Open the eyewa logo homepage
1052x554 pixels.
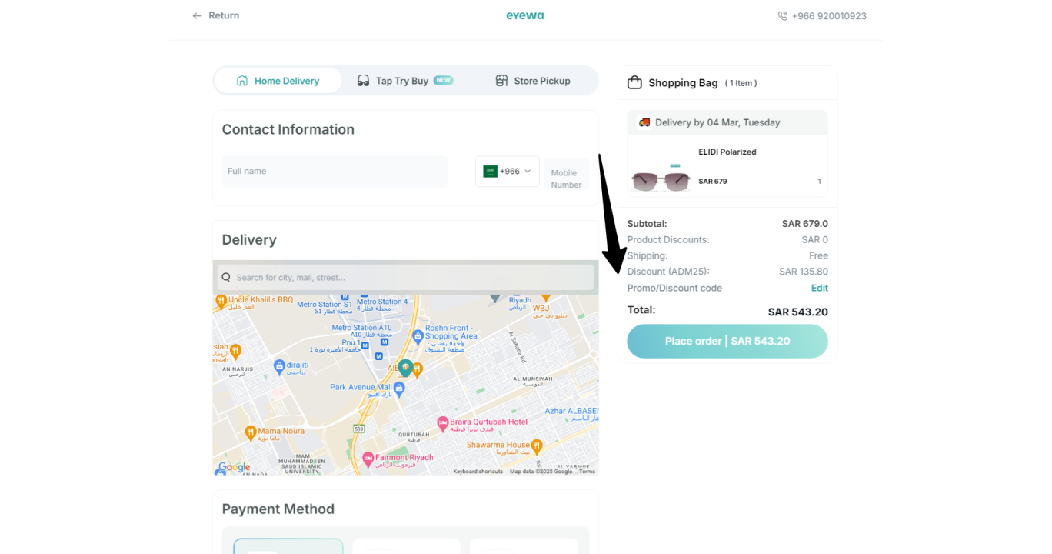point(524,15)
